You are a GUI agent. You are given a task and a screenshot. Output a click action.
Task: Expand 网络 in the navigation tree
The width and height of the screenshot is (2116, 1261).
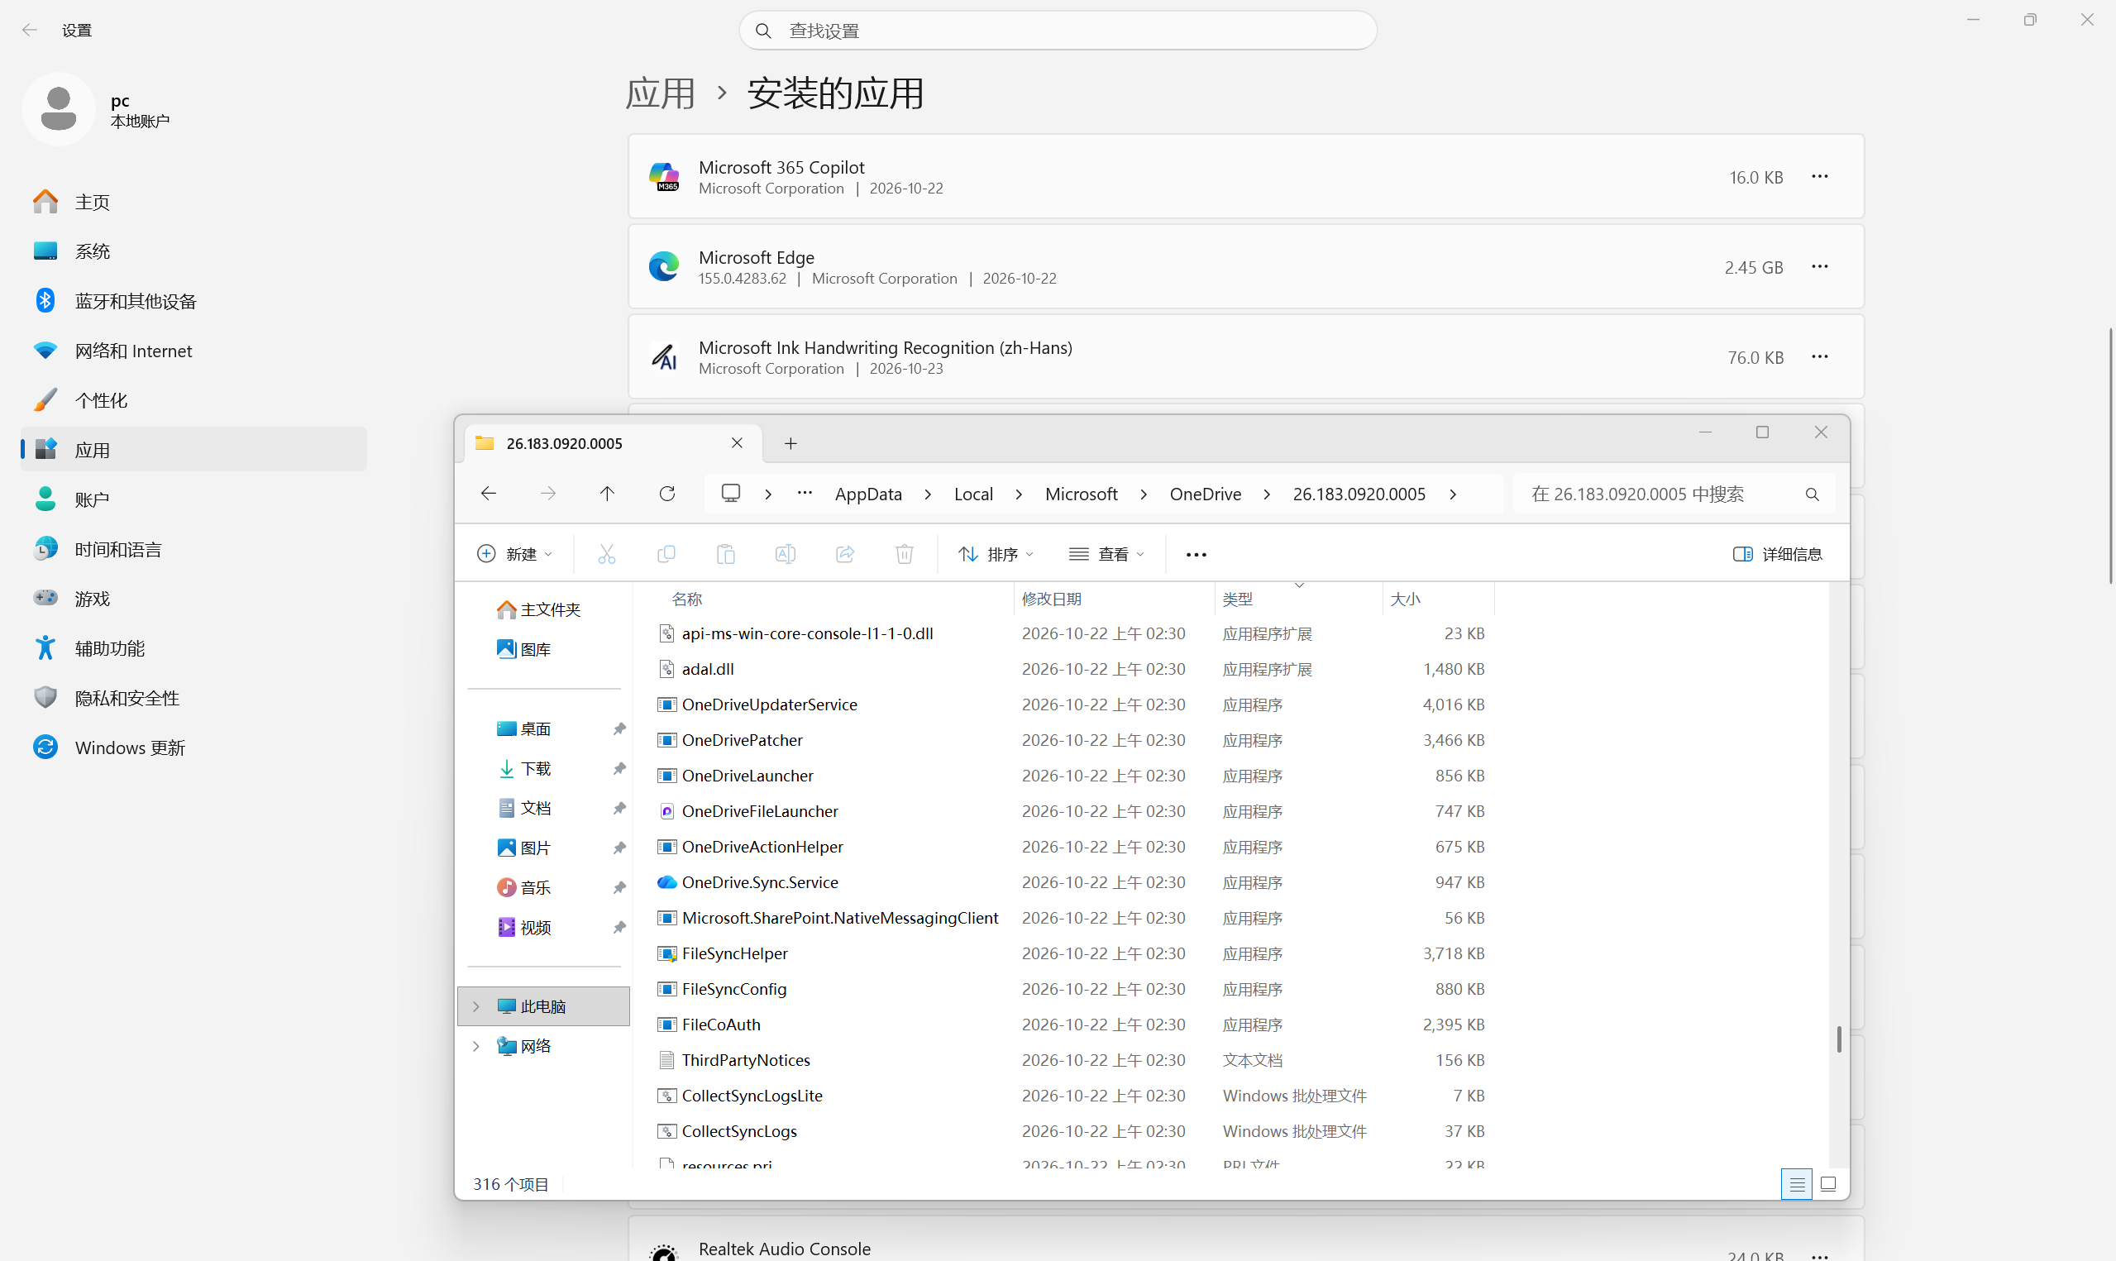tap(476, 1046)
